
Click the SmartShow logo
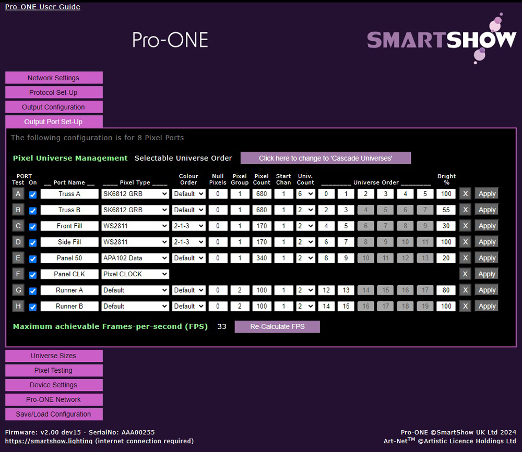pyautogui.click(x=441, y=40)
